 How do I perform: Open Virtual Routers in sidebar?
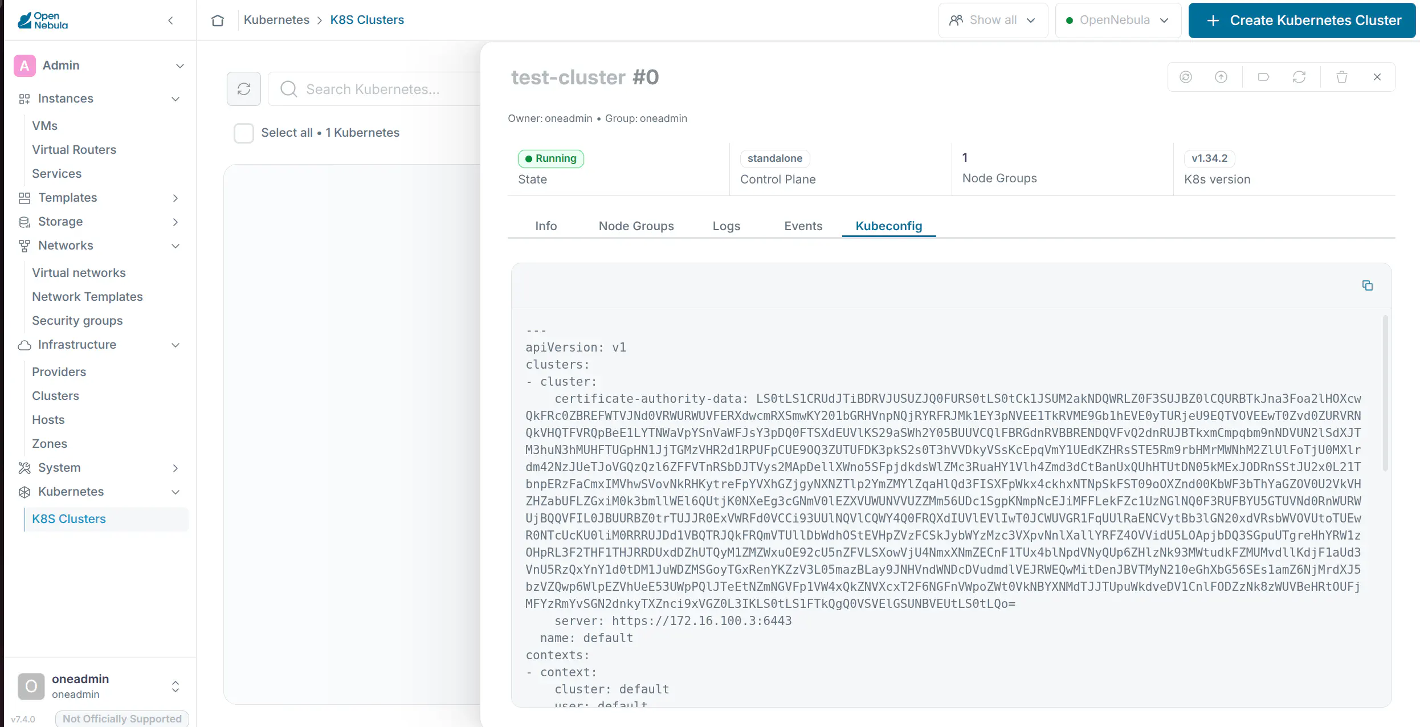coord(74,150)
